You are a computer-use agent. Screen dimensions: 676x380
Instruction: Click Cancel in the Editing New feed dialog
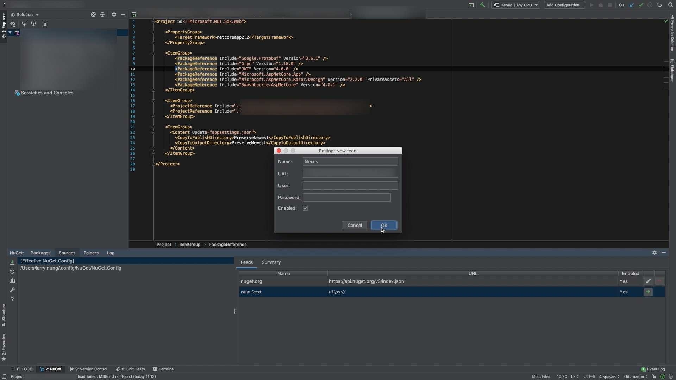click(x=355, y=226)
